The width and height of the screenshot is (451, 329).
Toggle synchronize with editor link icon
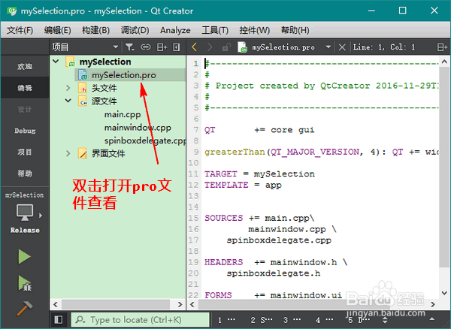point(145,47)
